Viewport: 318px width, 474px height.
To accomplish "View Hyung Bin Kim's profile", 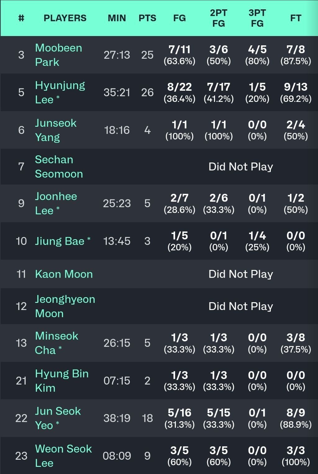I will (62, 381).
